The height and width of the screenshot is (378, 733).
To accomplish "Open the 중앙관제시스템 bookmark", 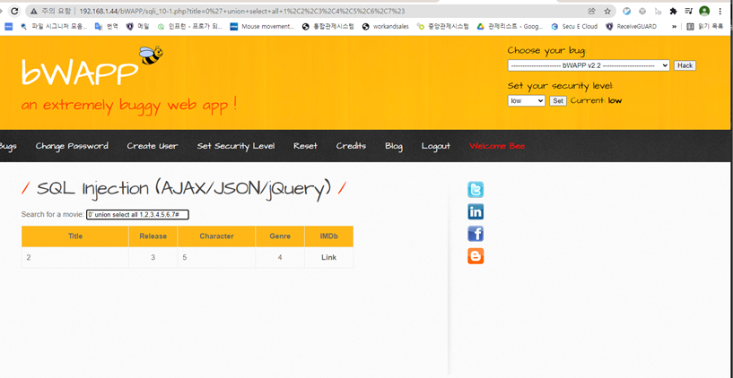I will (442, 27).
